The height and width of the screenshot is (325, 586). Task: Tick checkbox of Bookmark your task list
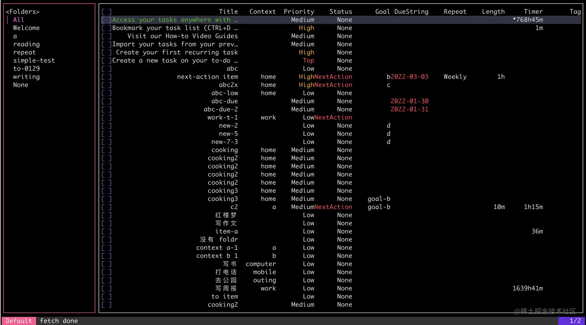tap(107, 28)
